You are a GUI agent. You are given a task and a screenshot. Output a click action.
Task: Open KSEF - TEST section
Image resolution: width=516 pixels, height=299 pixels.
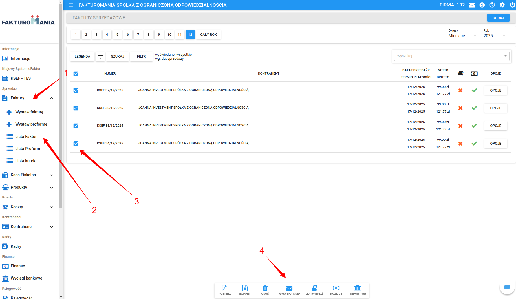click(22, 78)
